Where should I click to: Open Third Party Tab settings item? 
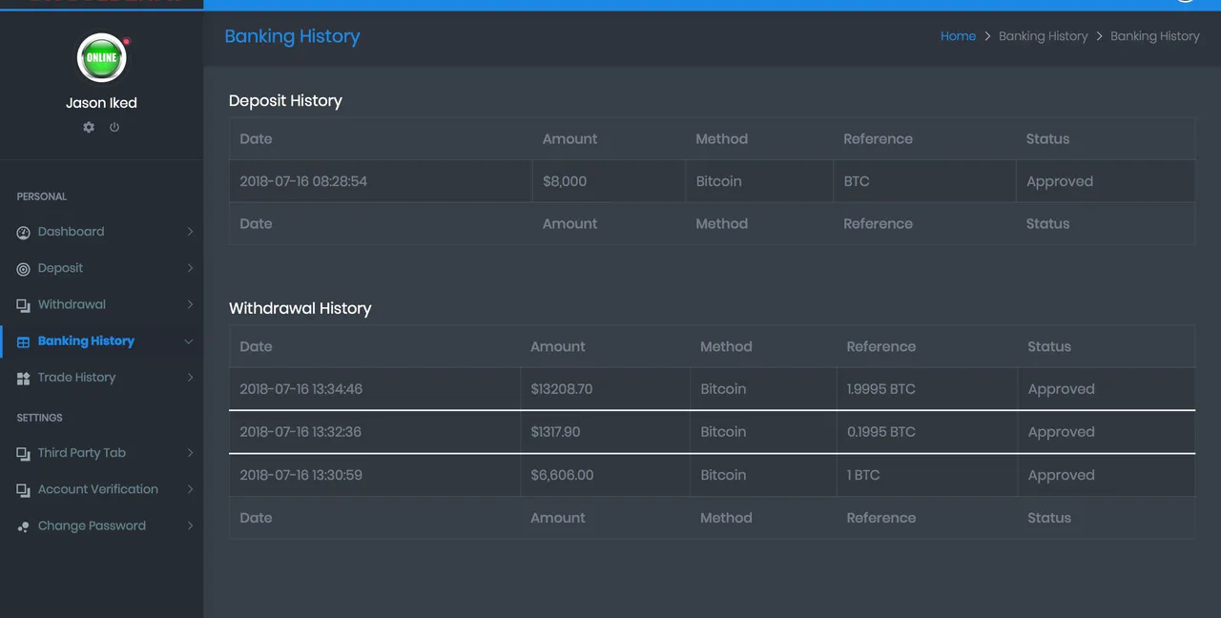(x=102, y=453)
